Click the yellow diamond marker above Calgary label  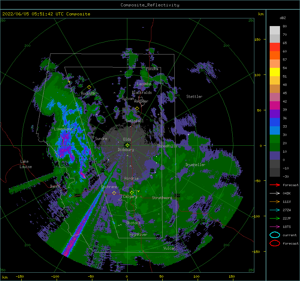pos(132,192)
